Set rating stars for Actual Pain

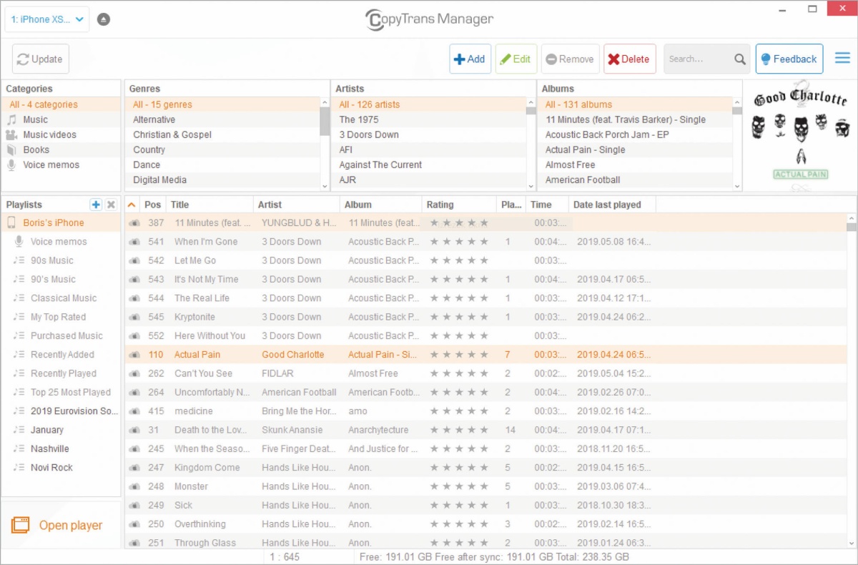point(459,355)
